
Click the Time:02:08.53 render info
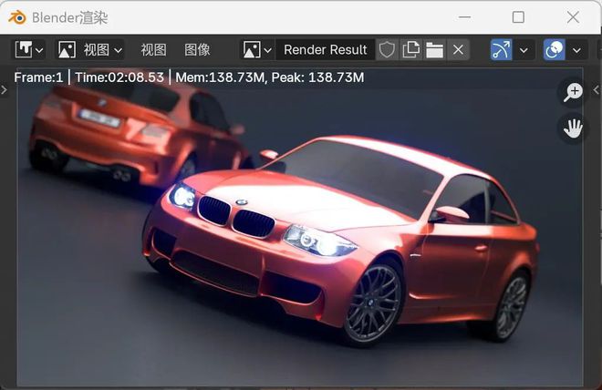point(119,77)
